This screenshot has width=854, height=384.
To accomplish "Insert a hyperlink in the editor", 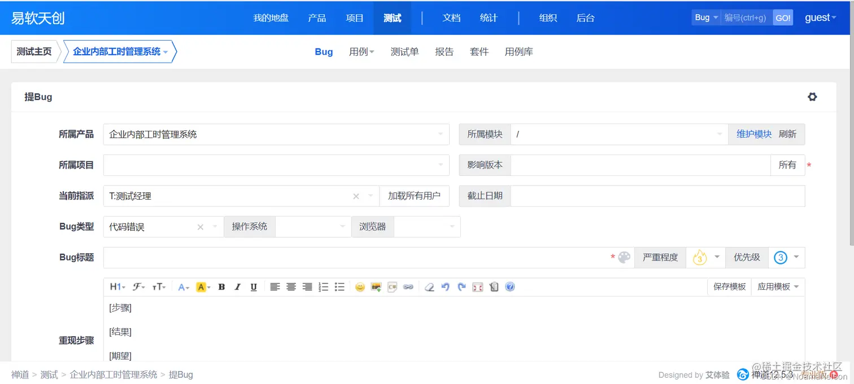I will click(408, 287).
